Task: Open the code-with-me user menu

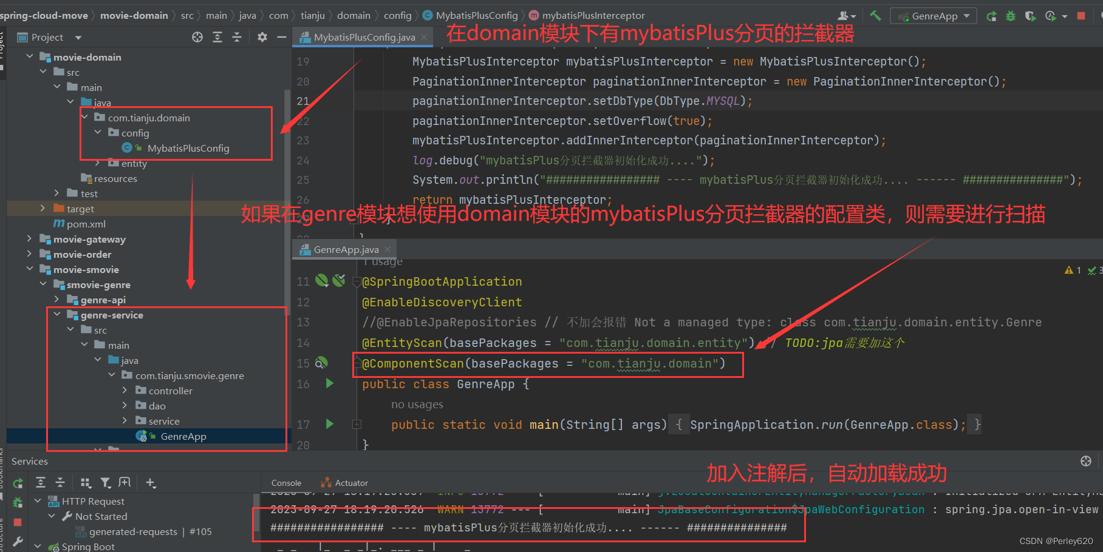Action: 847,16
